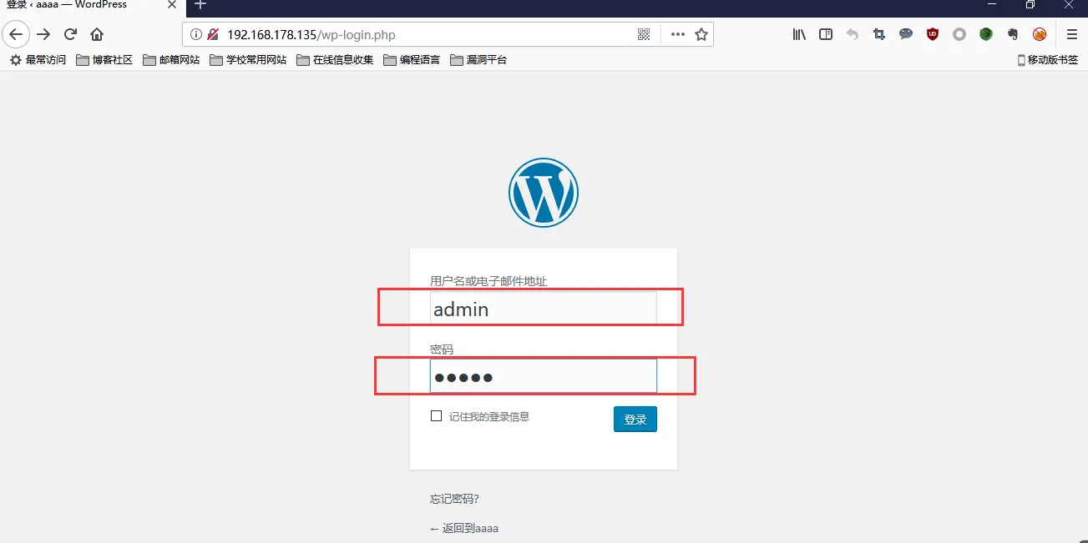
Task: Open the Library bookshelf icon
Action: pos(799,34)
